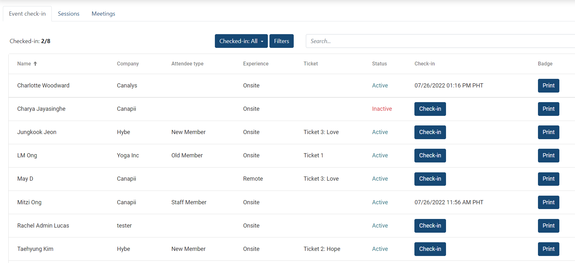Screen dimensions: 575x263
Task: Switch to the Sessions tab
Action: 69,14
